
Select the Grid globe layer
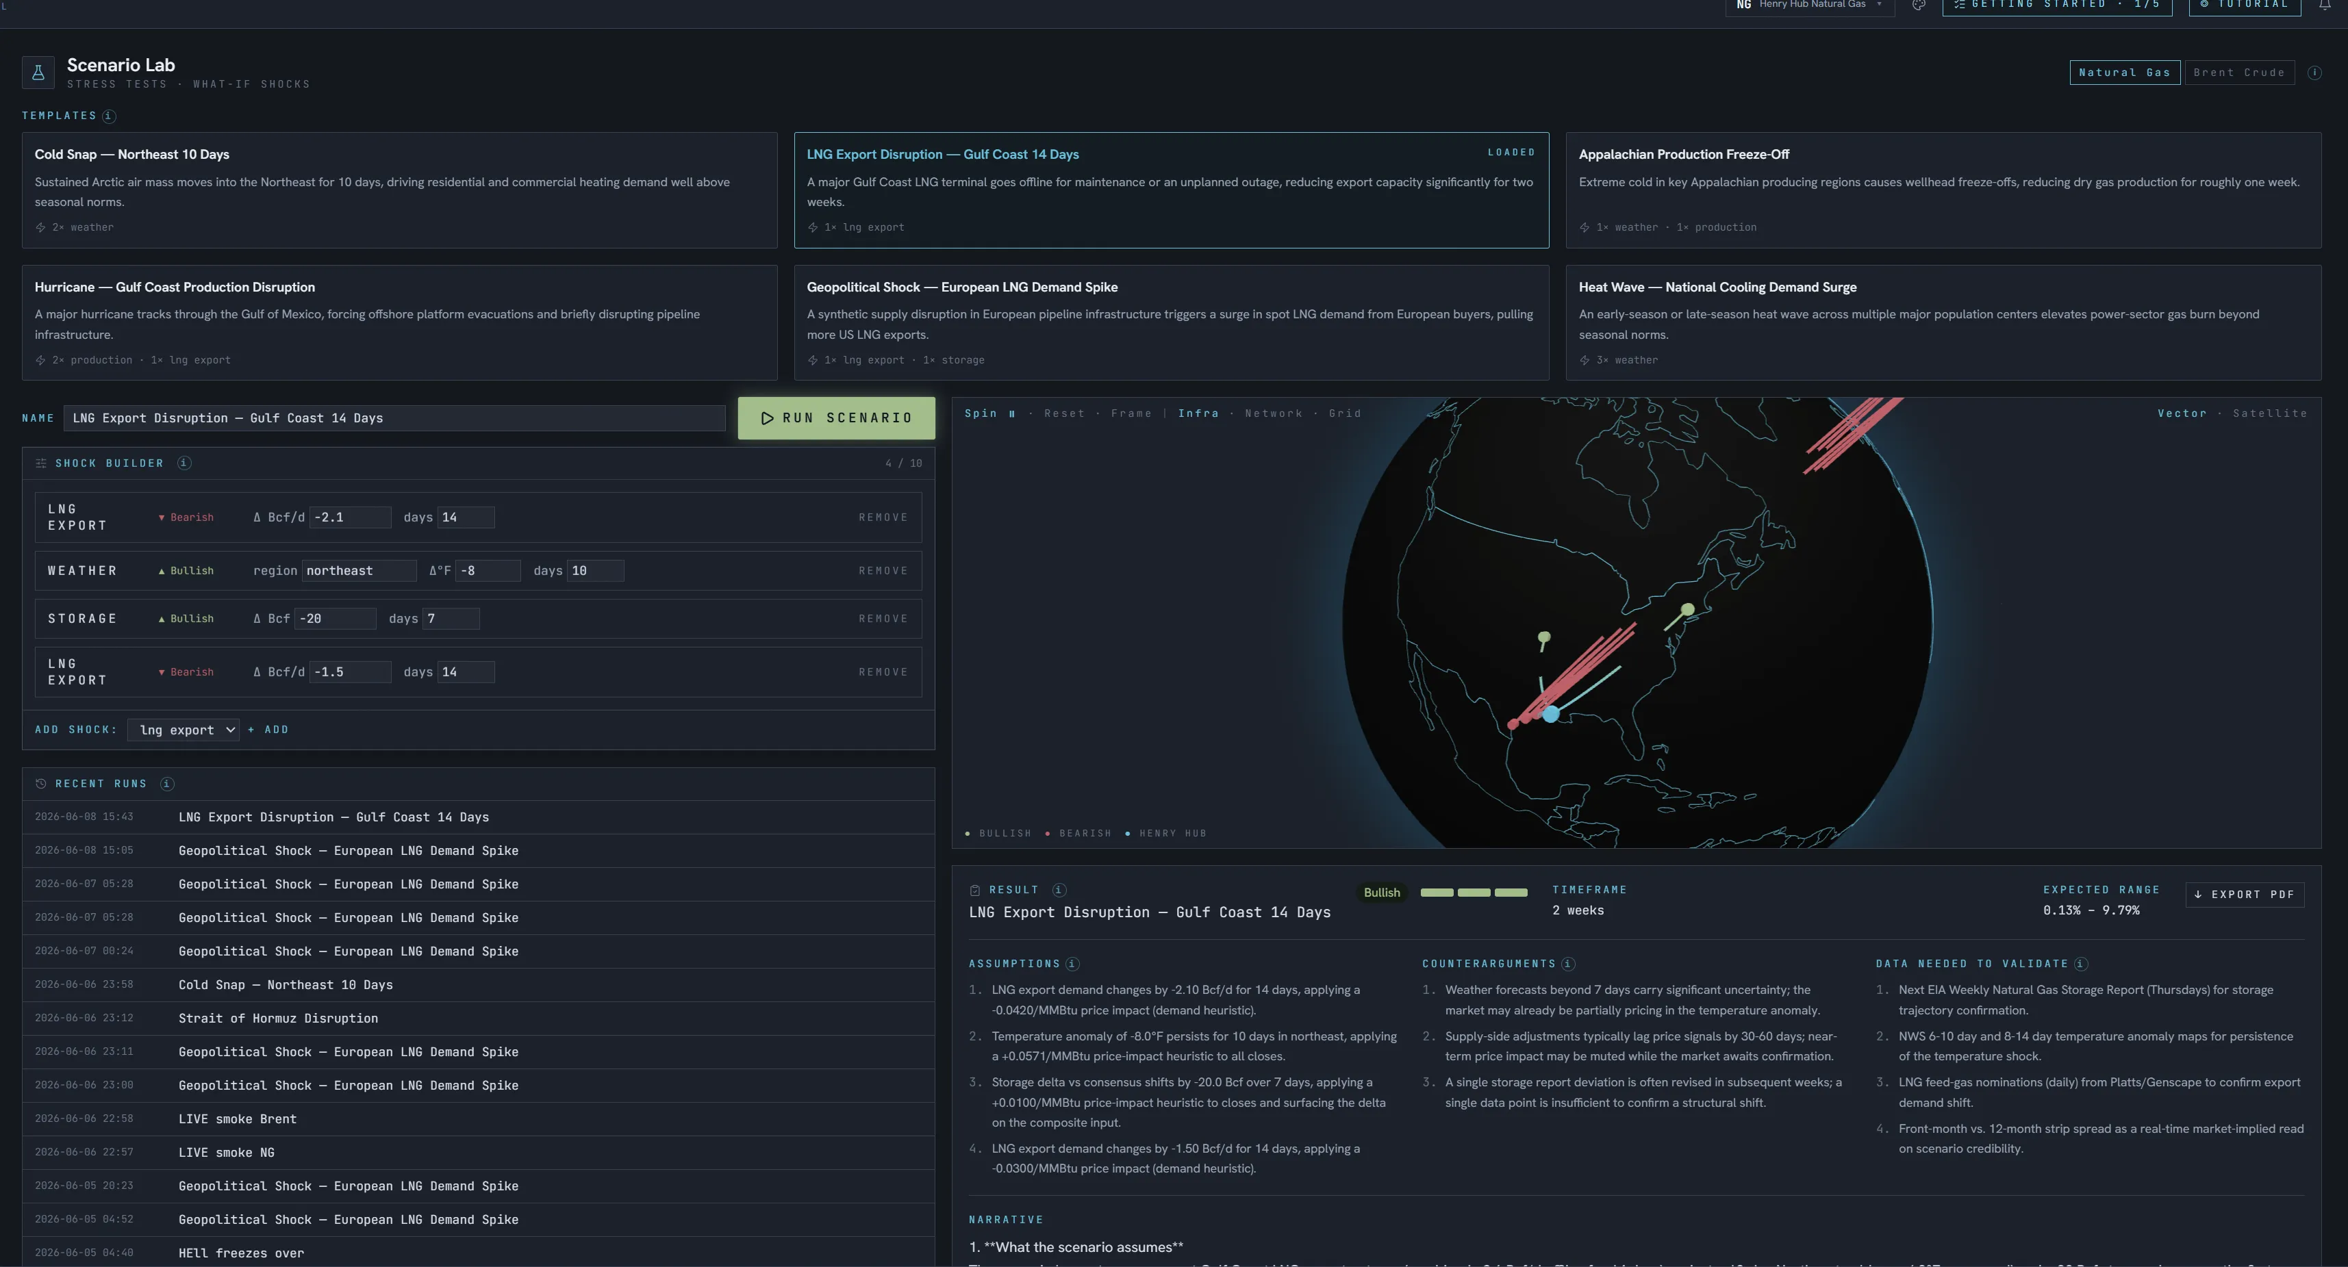point(1344,413)
